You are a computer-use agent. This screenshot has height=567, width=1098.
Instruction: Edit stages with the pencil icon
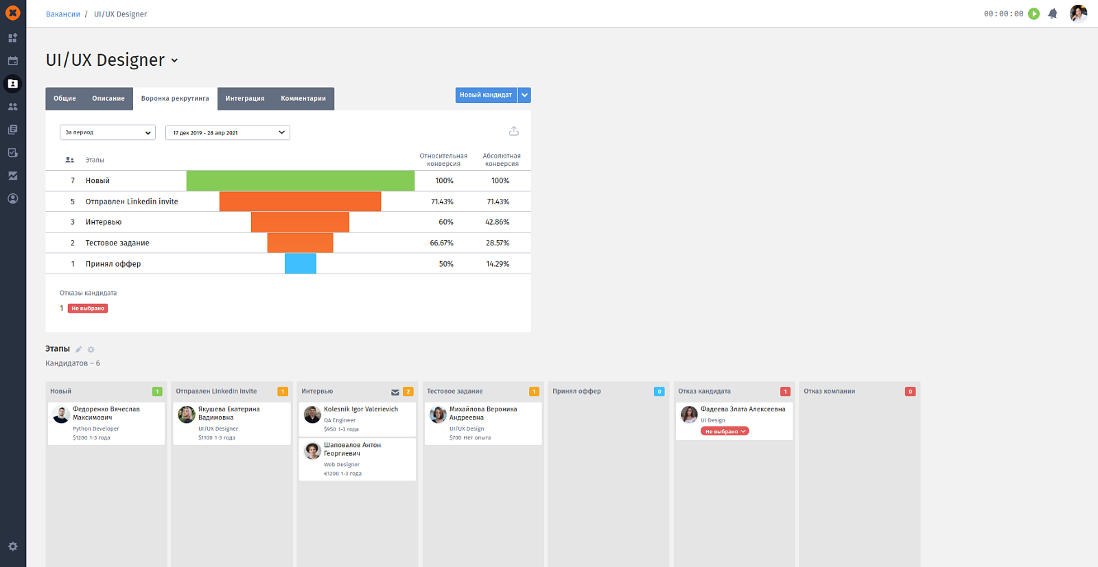coord(78,350)
